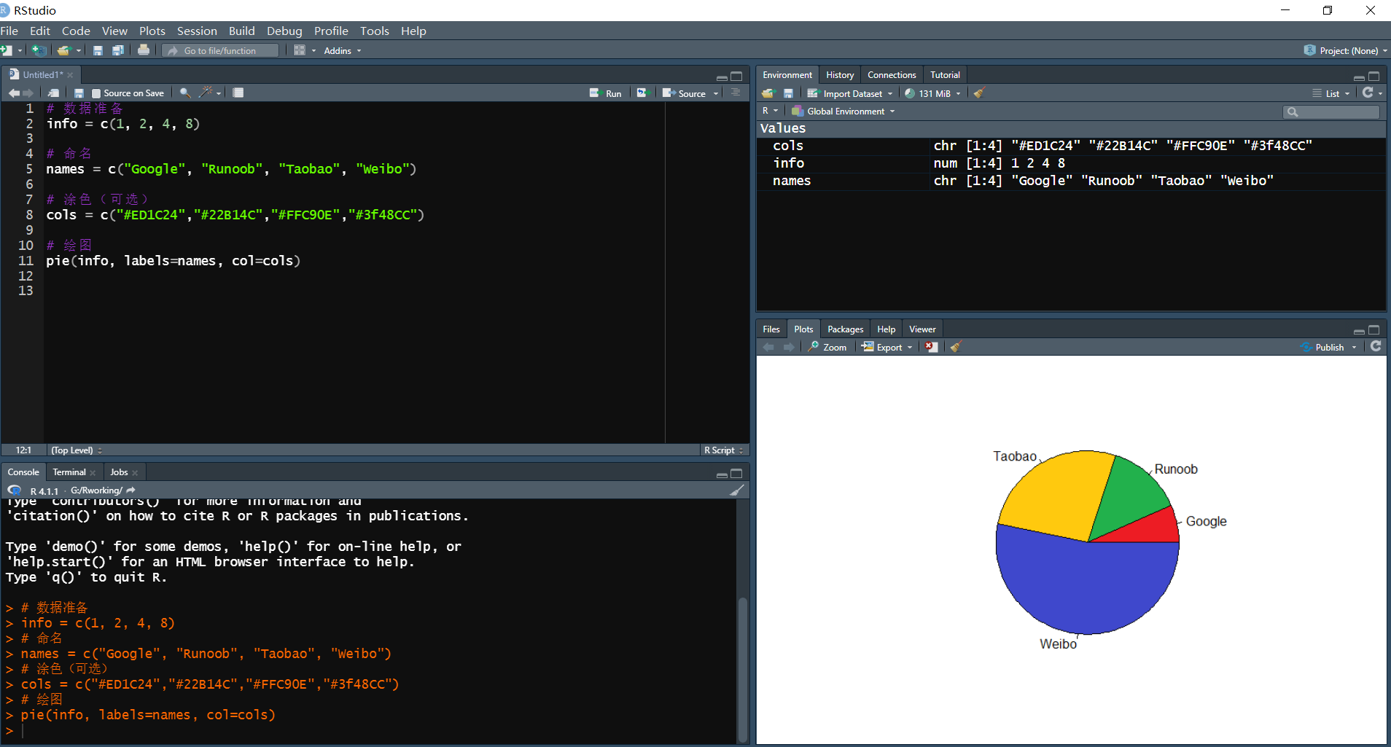Switch to the History tab
Screen dimensions: 1391x747
click(x=839, y=74)
